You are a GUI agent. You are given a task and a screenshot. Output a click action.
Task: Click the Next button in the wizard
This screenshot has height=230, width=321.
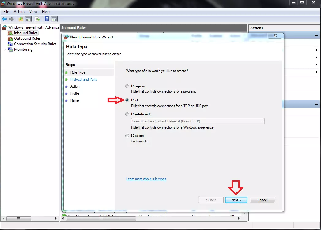[236, 200]
